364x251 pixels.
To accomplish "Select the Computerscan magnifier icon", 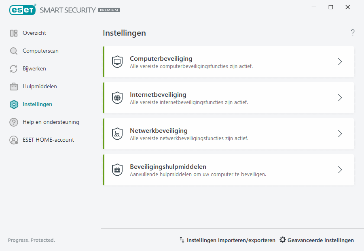I will point(13,51).
